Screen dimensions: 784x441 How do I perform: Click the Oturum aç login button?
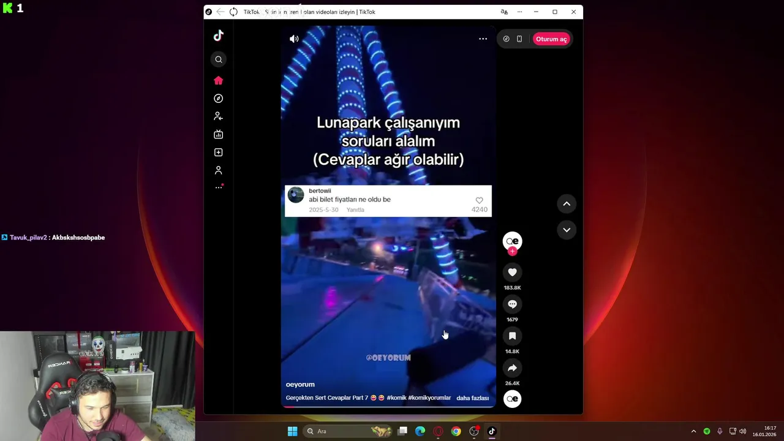click(x=551, y=39)
